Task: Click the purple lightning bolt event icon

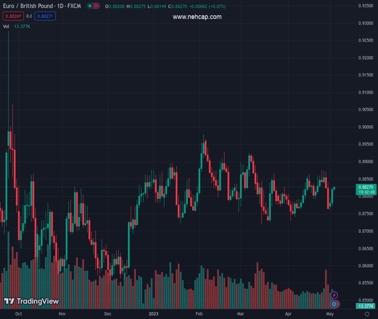Action: pos(334,295)
